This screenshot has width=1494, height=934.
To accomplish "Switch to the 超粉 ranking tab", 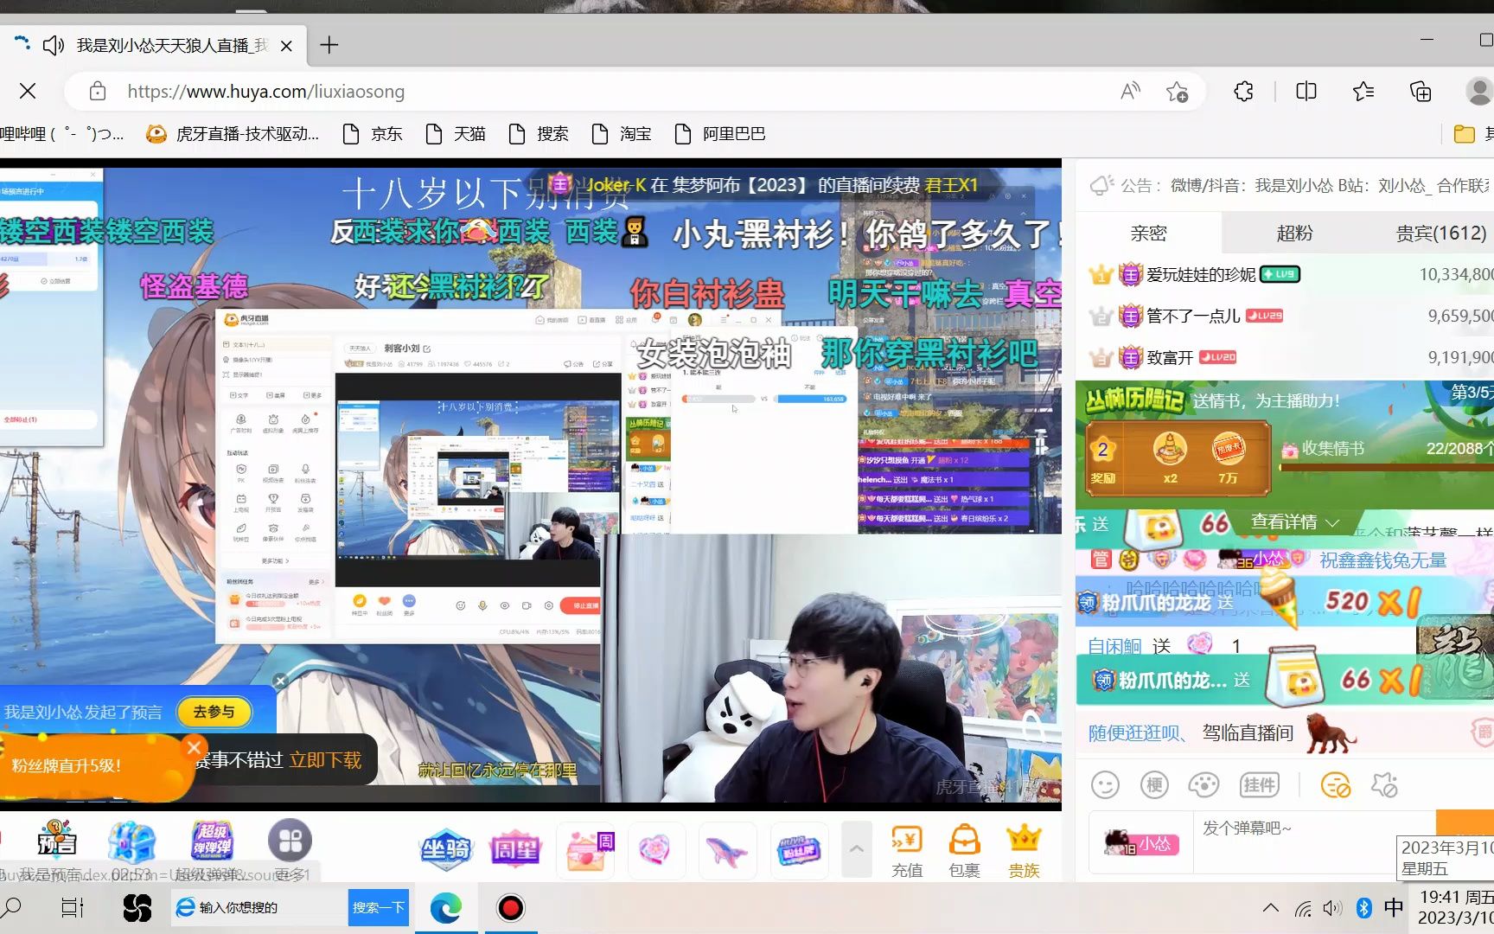I will (x=1294, y=233).
